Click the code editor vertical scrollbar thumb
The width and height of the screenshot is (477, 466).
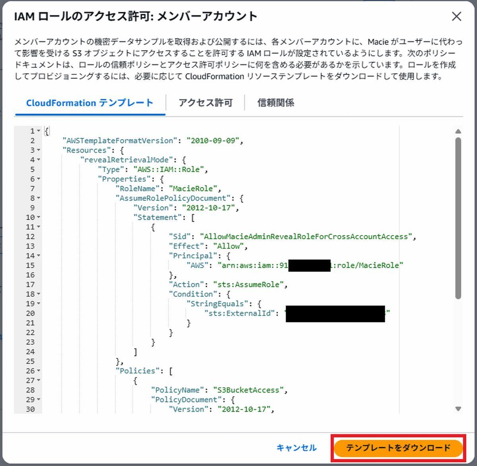tap(458, 218)
